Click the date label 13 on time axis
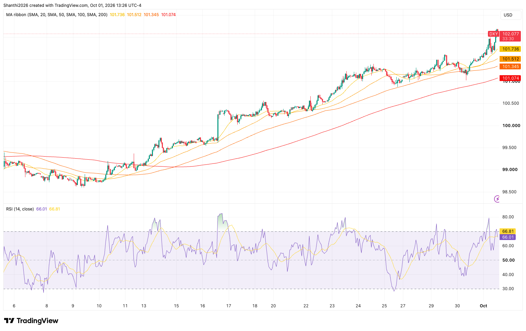Image resolution: width=526 pixels, height=331 pixels. (x=144, y=306)
